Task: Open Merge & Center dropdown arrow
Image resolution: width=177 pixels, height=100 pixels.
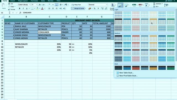Action: point(85,8)
